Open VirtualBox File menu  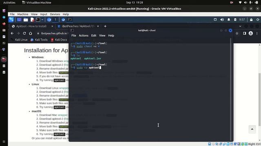12,14
